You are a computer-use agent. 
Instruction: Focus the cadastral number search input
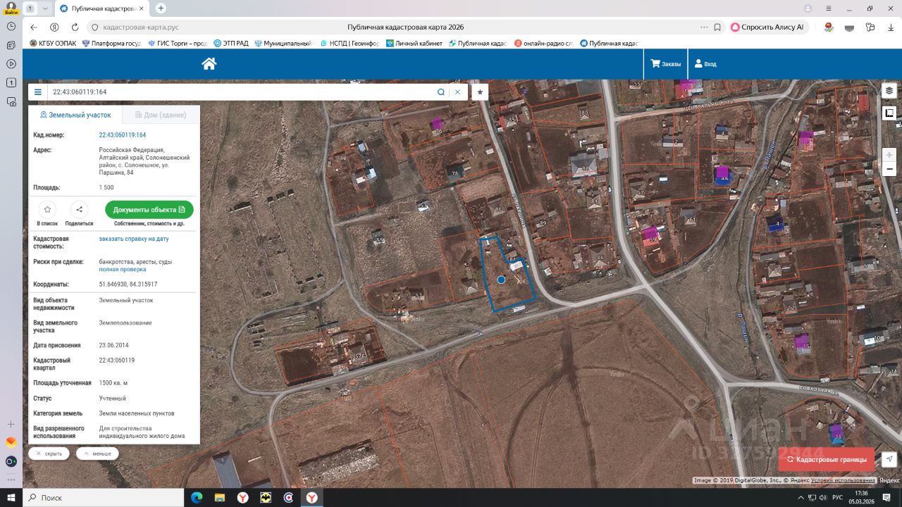pyautogui.click(x=242, y=92)
